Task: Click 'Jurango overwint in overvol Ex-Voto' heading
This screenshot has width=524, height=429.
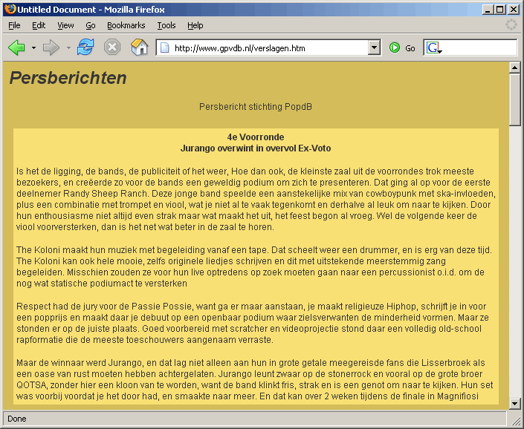Action: pos(256,148)
